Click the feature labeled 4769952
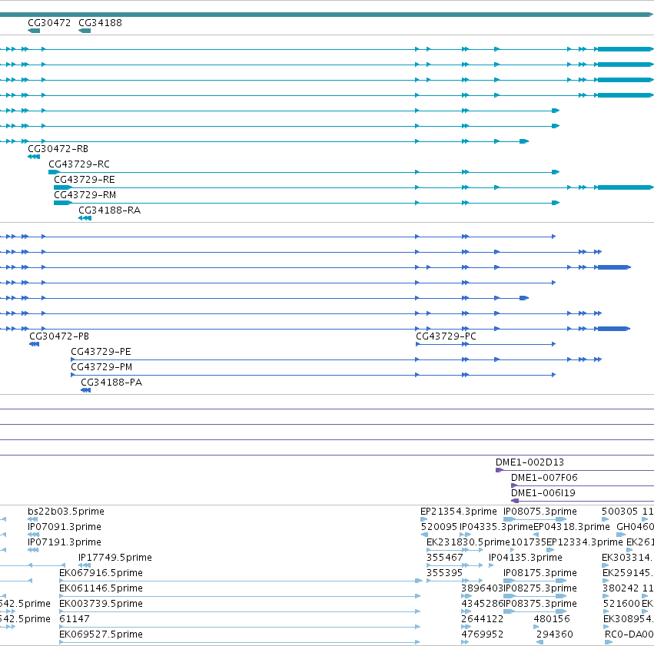Screen dimensions: 654x646 click(x=482, y=634)
